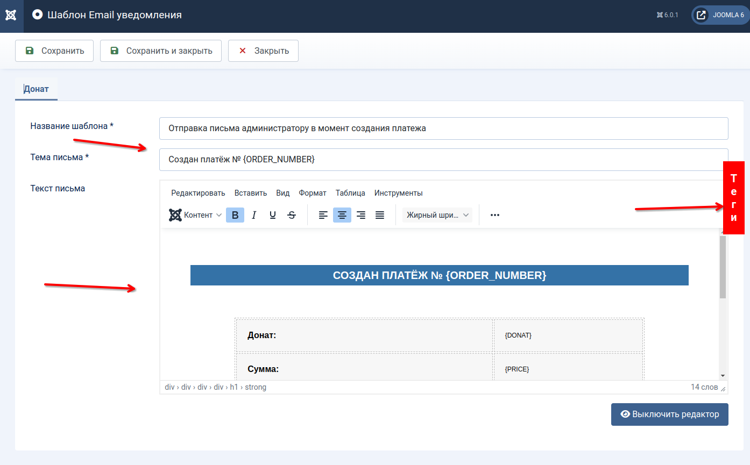Viewport: 750px width, 465px height.
Task: Apply Italic formatting in editor
Action: coord(254,215)
